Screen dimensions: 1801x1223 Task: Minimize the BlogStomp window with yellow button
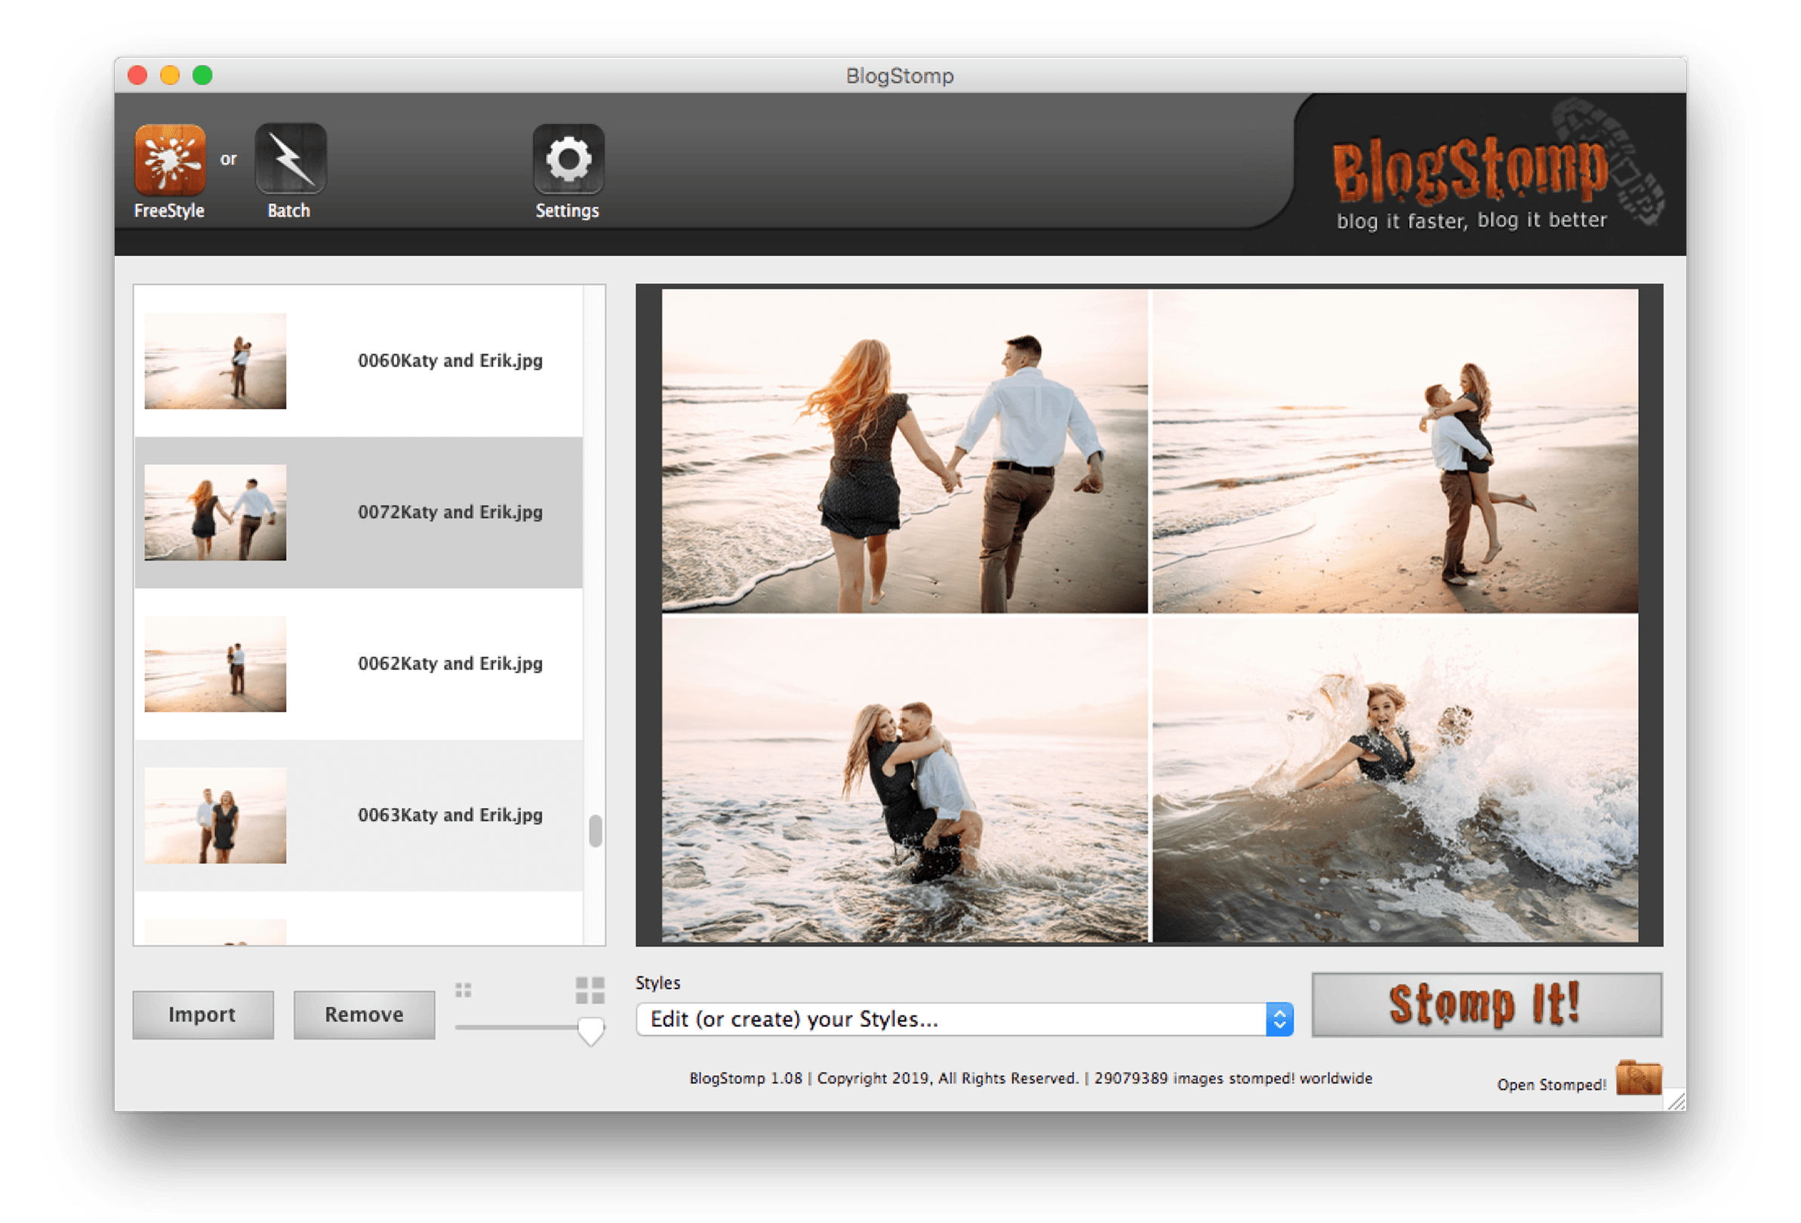pyautogui.click(x=171, y=75)
